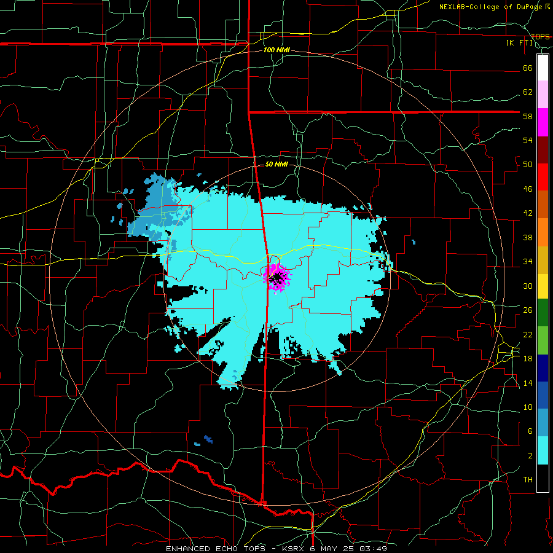Click the legend value '62'
The image size is (553, 553).
[528, 92]
